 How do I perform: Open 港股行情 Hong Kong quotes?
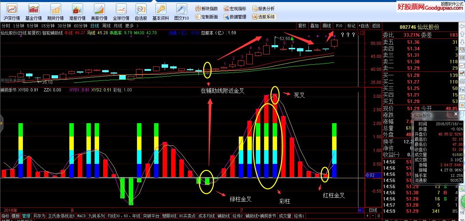coord(77,12)
